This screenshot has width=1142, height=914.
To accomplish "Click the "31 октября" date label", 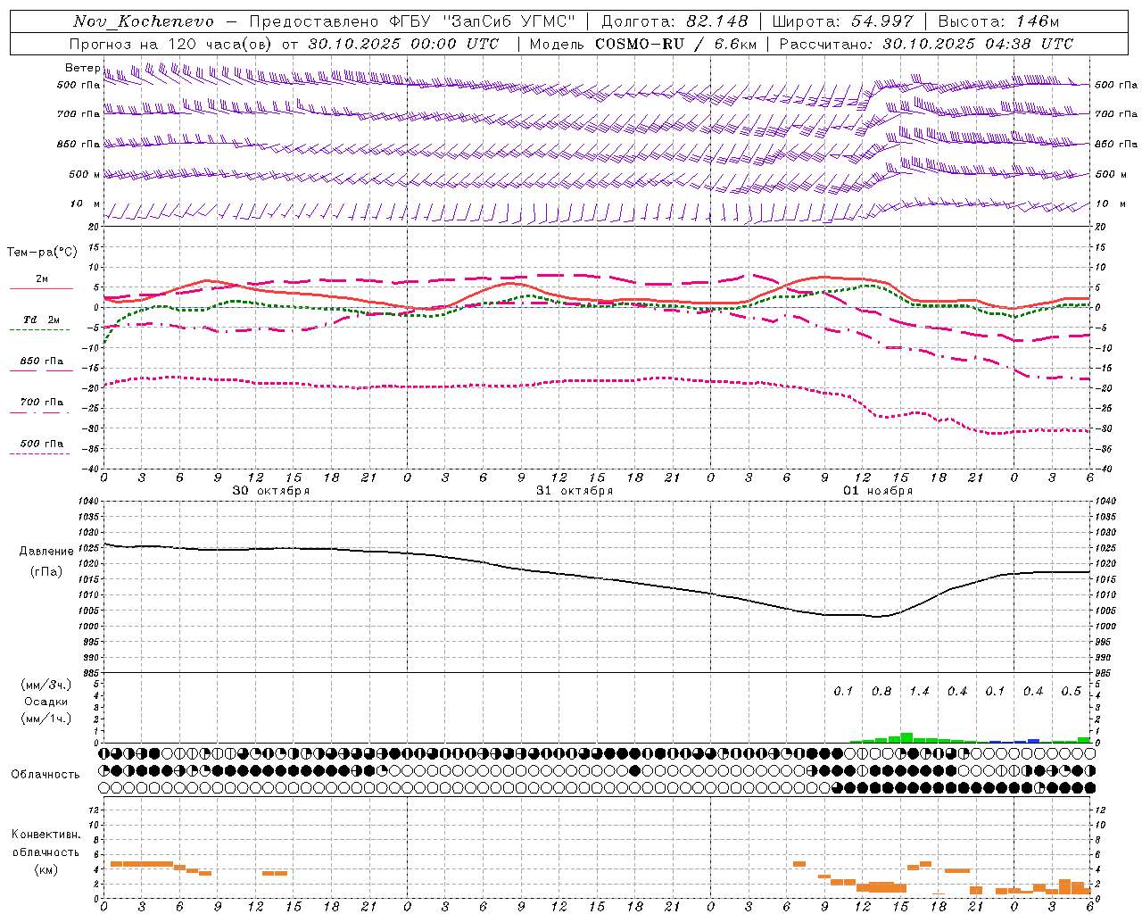I will coord(575,491).
